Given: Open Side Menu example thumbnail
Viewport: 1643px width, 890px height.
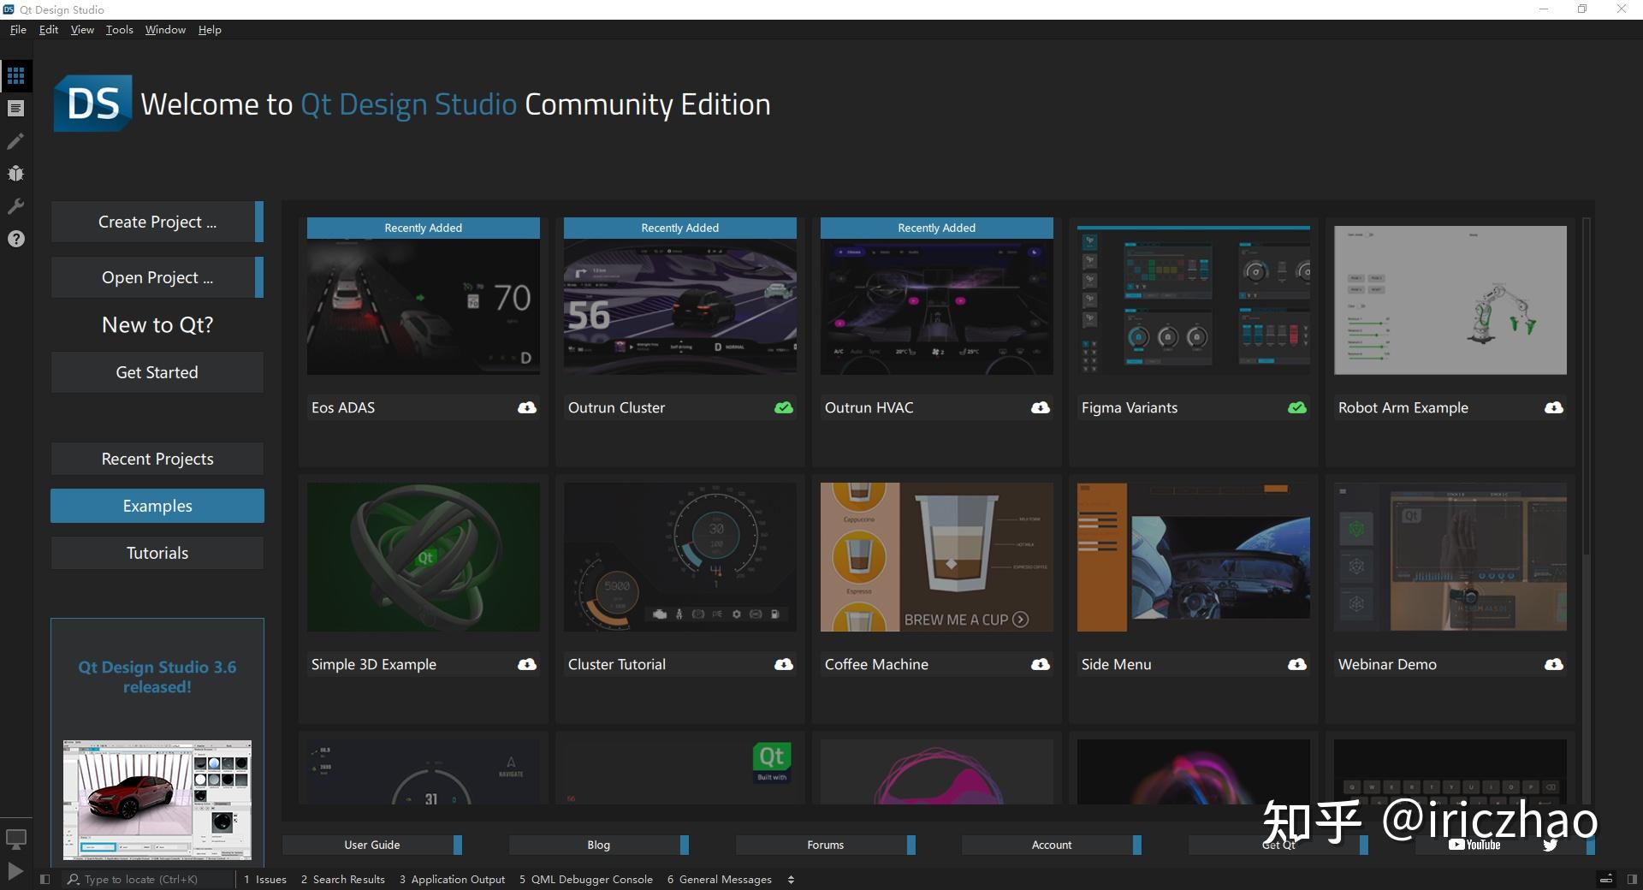Looking at the screenshot, I should tap(1194, 557).
